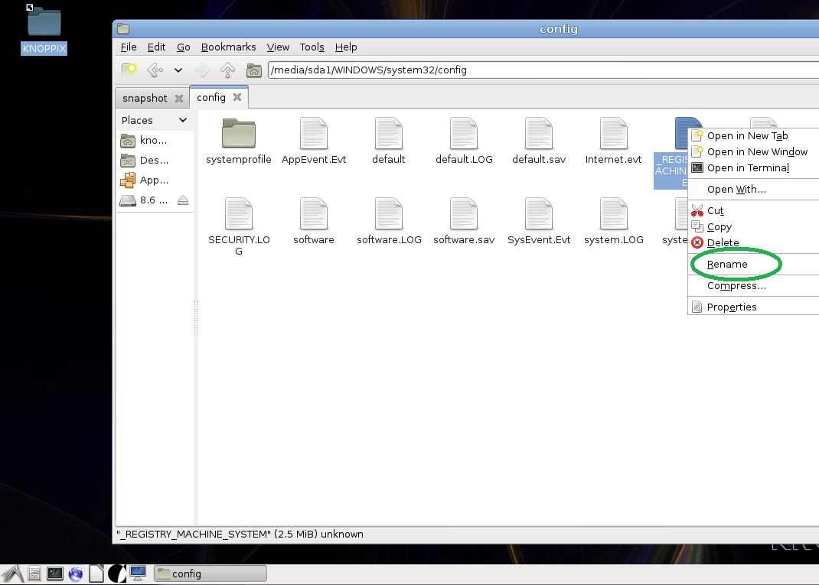
Task: Choose Open in New Window
Action: 753,152
